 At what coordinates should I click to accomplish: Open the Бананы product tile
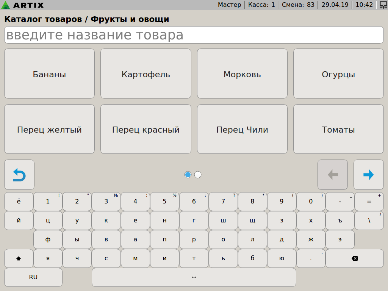coord(49,74)
